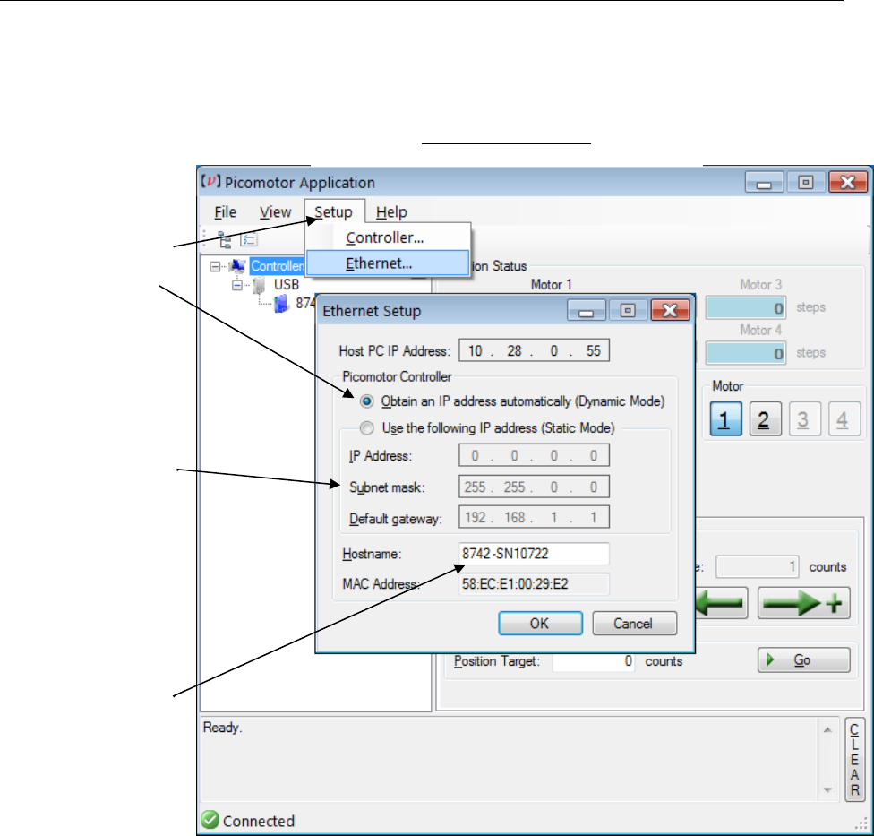Screen dimensions: 874x836
Task: Collapse the Controllers tree node
Action: point(215,267)
